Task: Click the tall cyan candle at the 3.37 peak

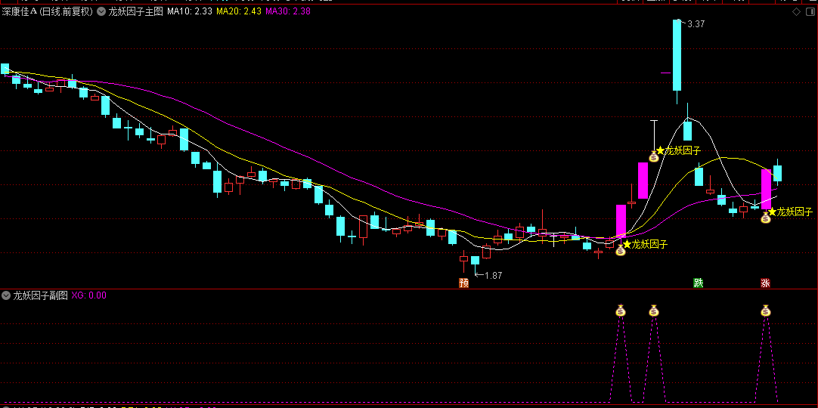Action: point(677,55)
